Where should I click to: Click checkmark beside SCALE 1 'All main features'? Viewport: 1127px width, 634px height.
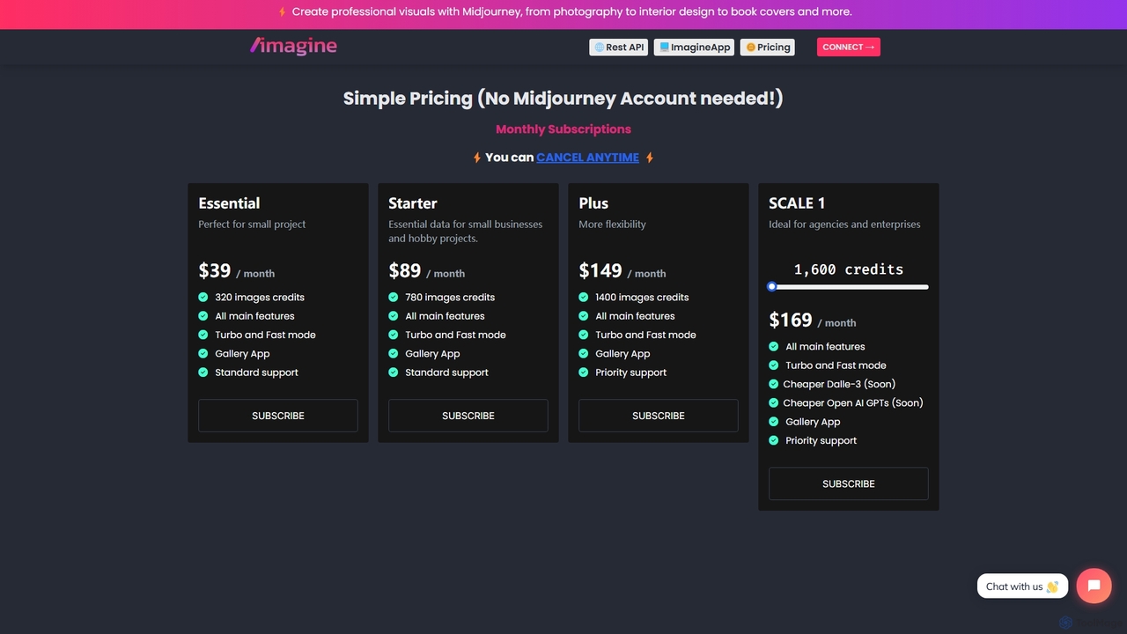(774, 347)
